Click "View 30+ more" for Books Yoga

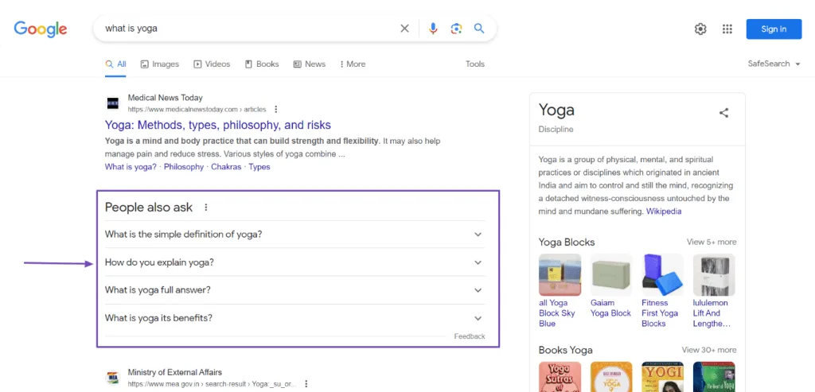coord(709,350)
